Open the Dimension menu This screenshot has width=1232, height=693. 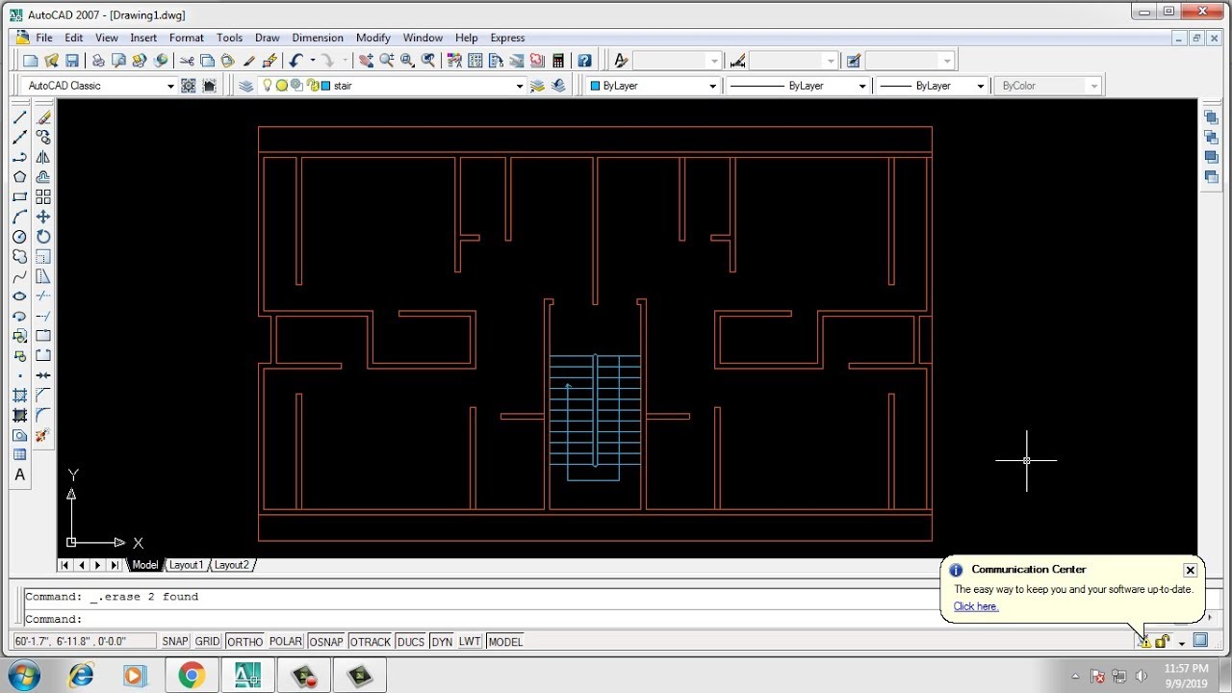point(318,38)
